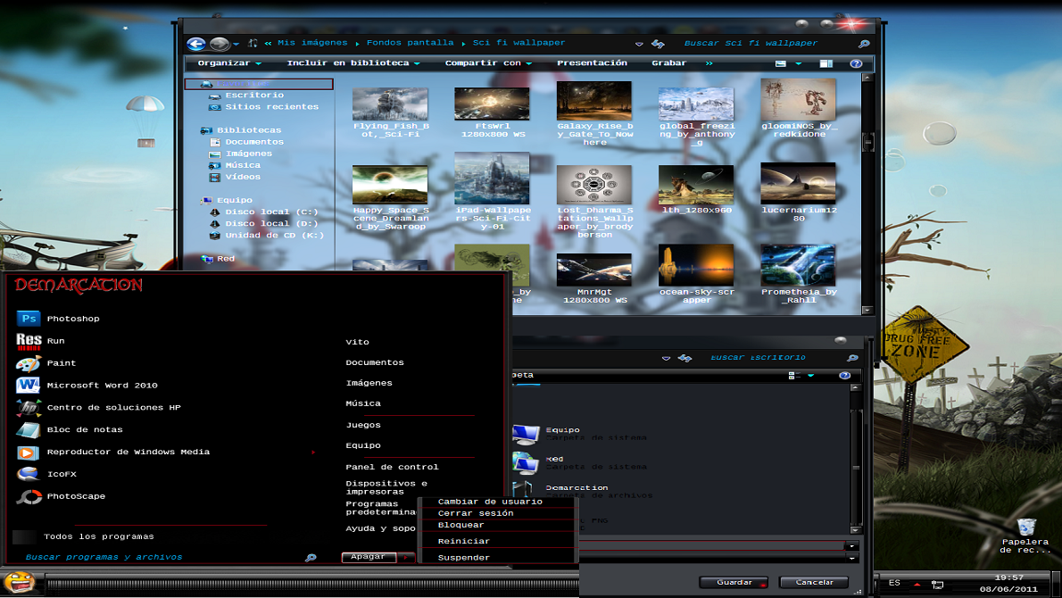Open Microsoft Word 2010 shortcut
The height and width of the screenshot is (598, 1062).
click(x=102, y=386)
